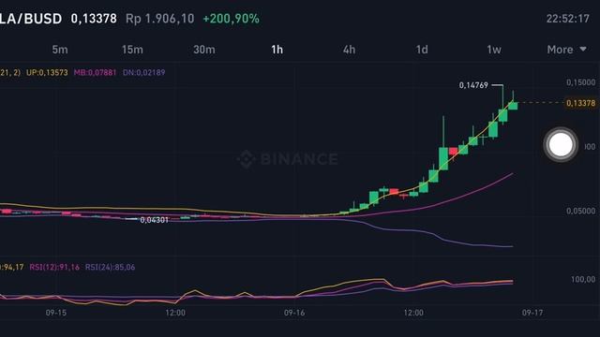
Task: Click the 09-17 date axis label
Action: 532,313
